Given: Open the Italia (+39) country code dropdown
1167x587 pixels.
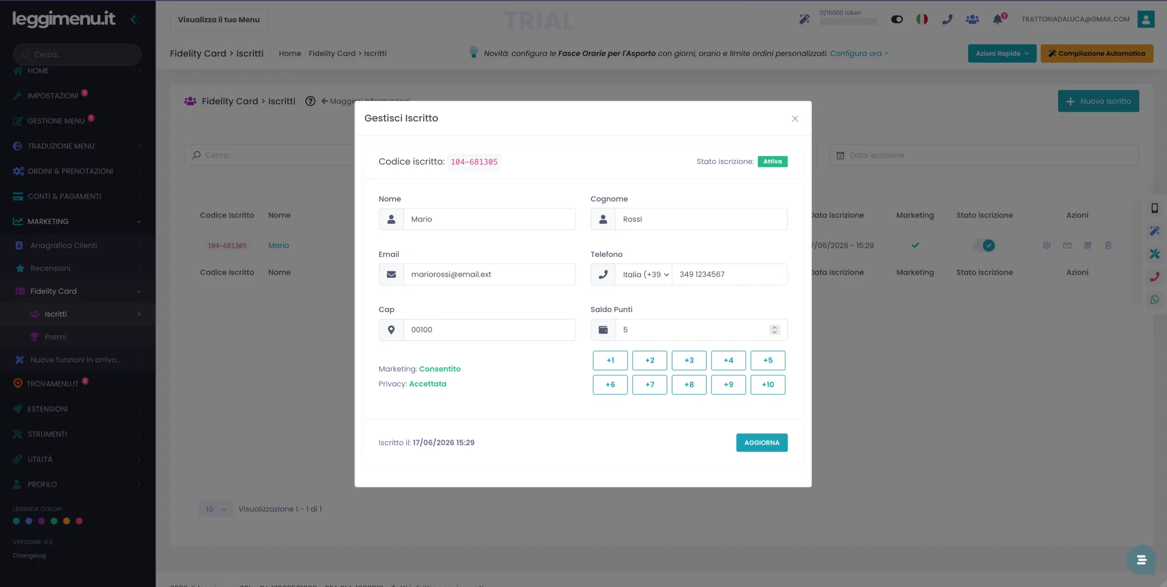Looking at the screenshot, I should pyautogui.click(x=645, y=274).
